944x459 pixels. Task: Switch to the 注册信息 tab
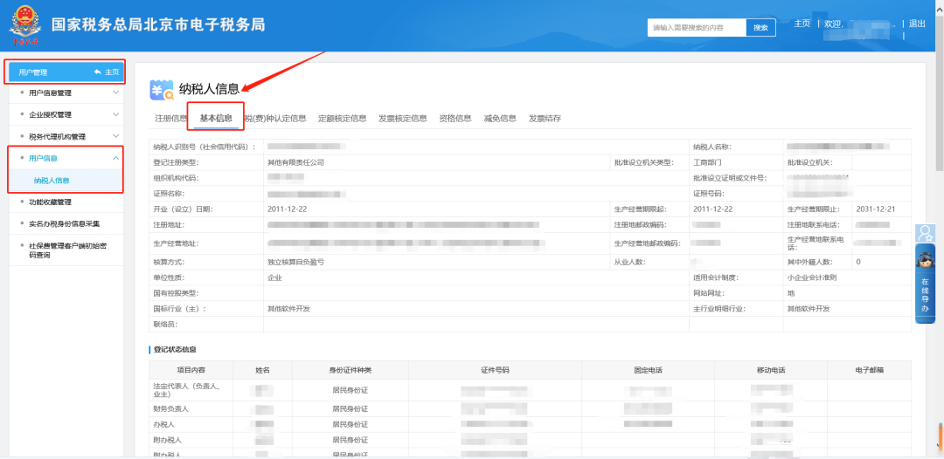(170, 119)
